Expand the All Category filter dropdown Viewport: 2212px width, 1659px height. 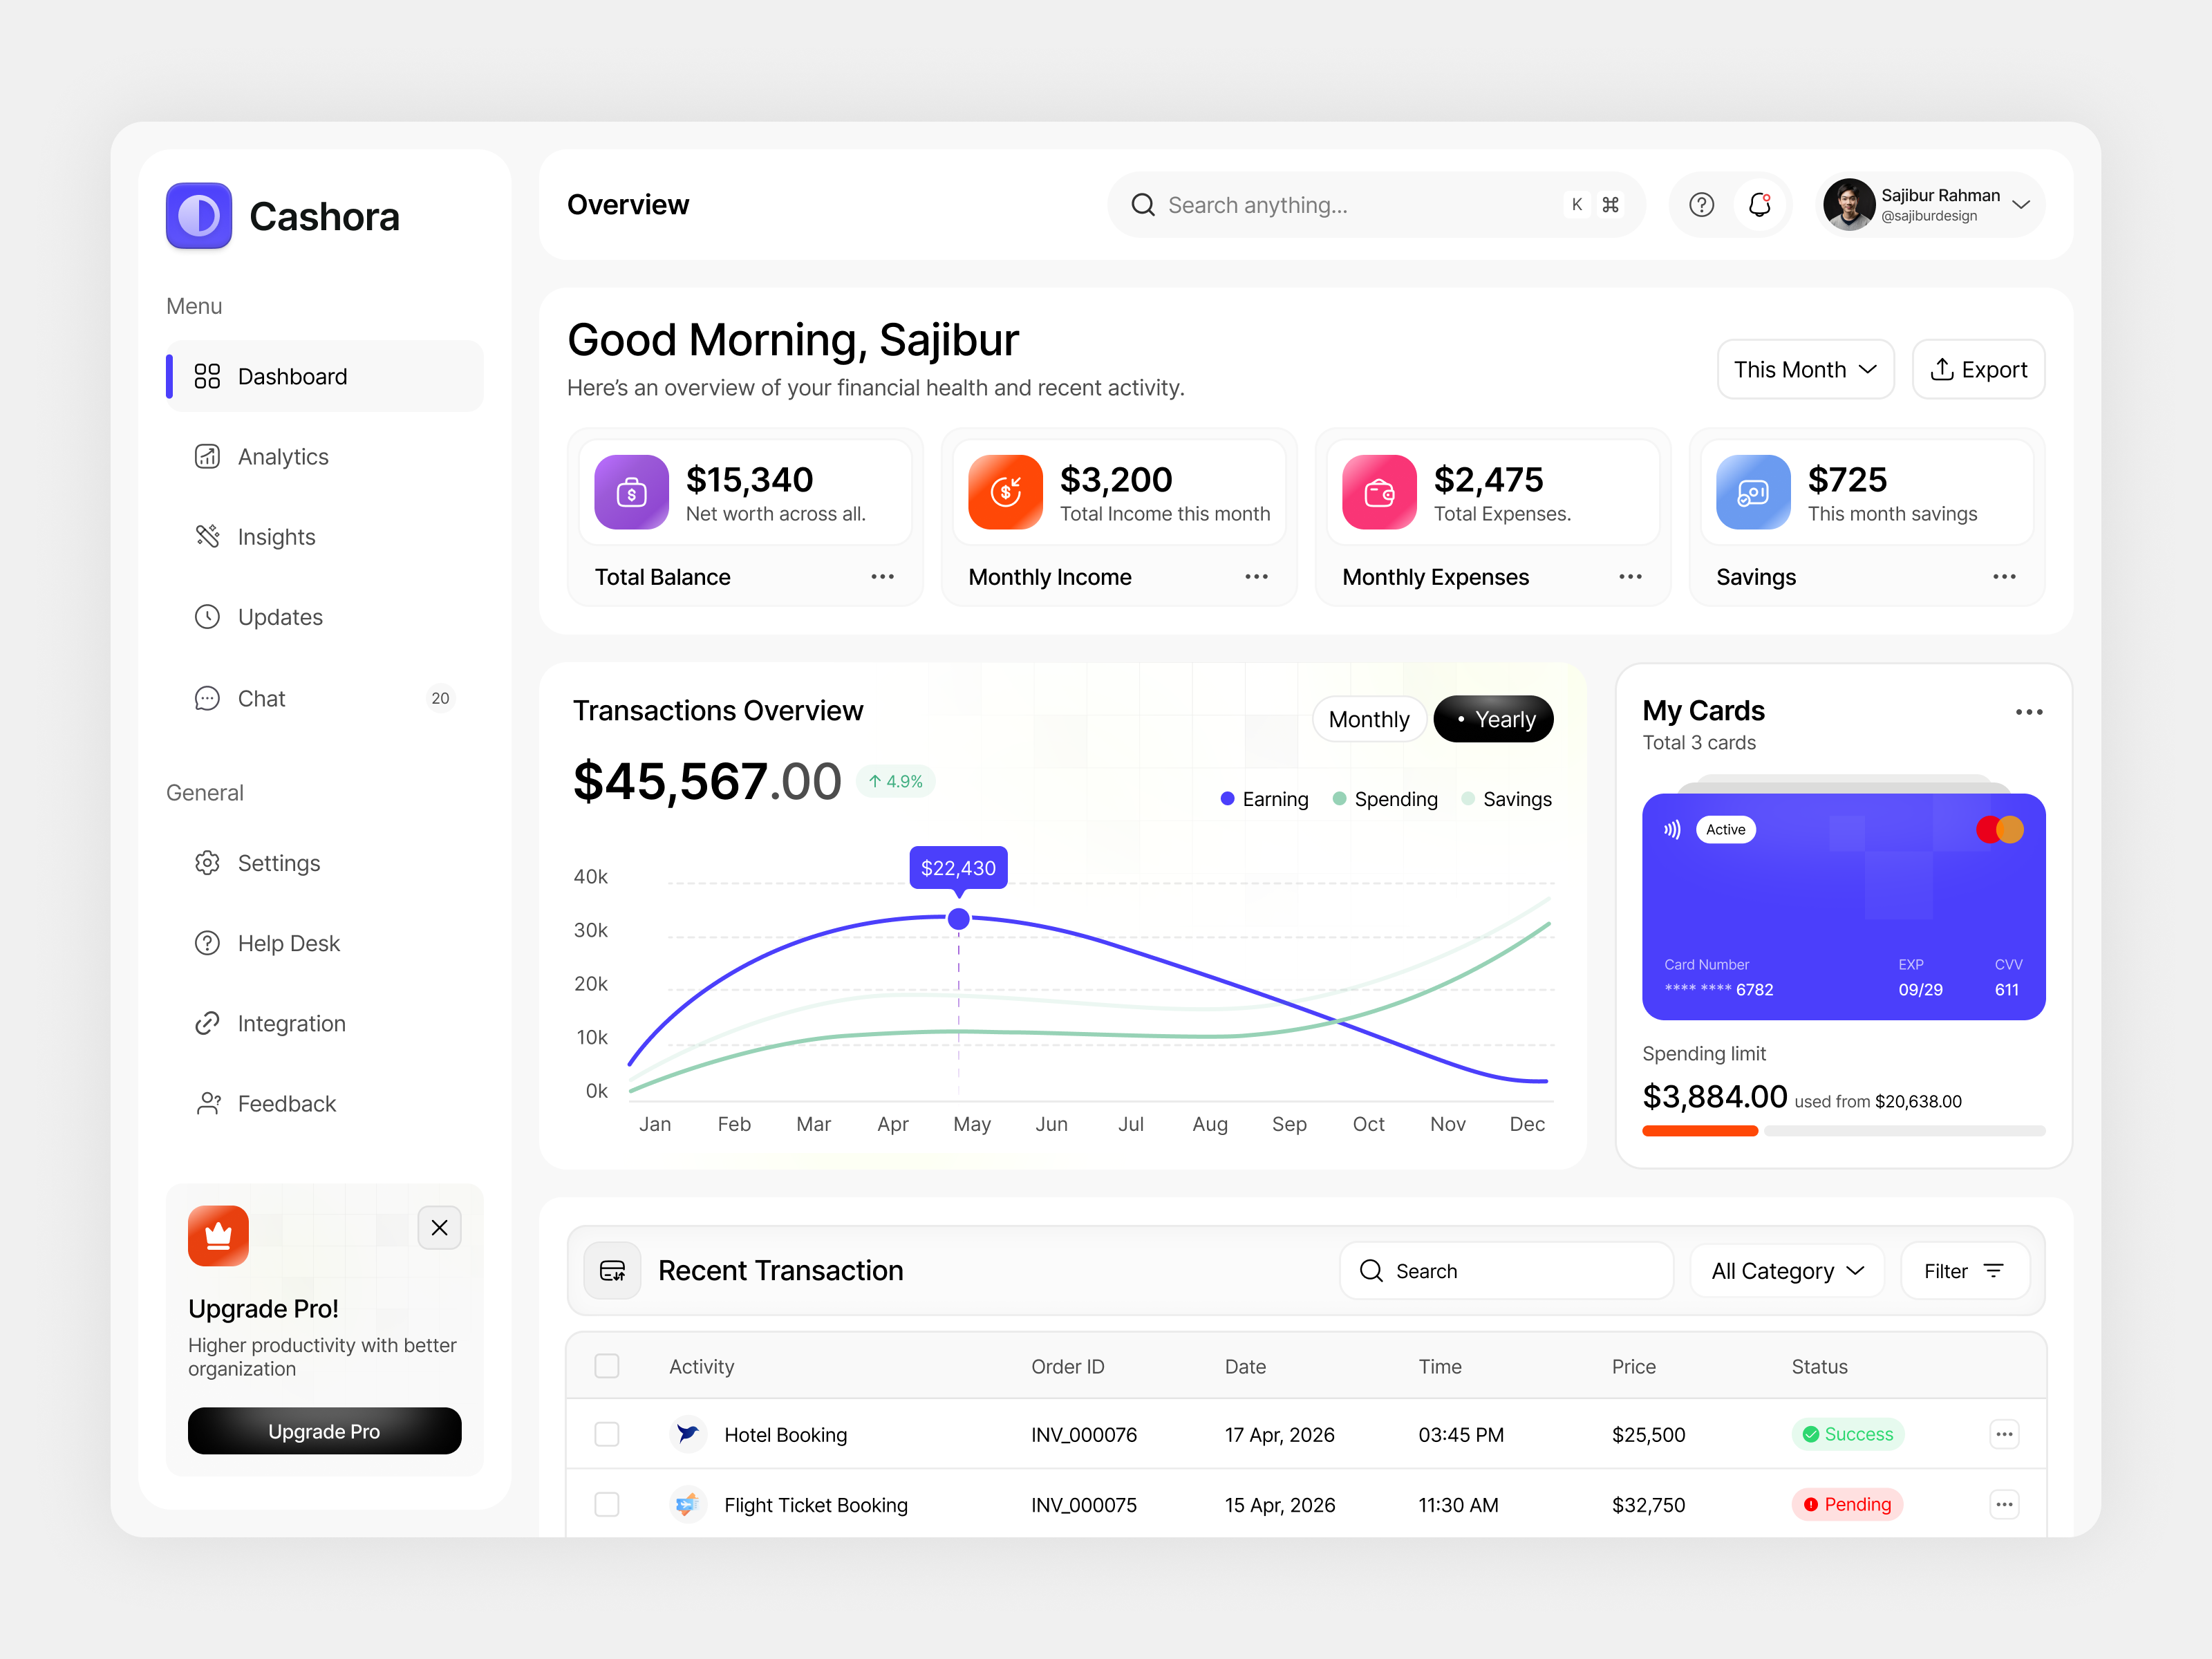[x=1787, y=1270]
